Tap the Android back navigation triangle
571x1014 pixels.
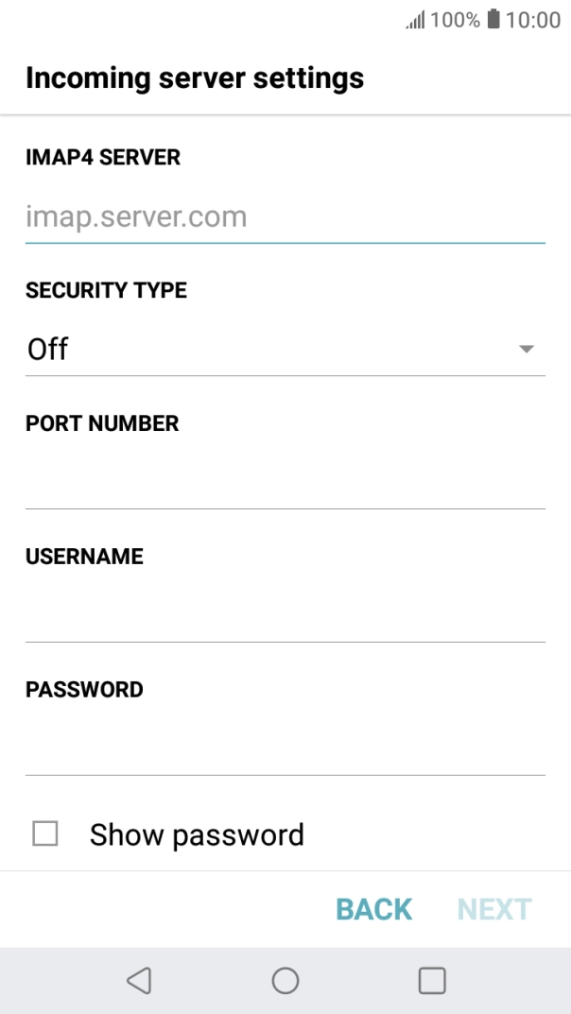(139, 980)
